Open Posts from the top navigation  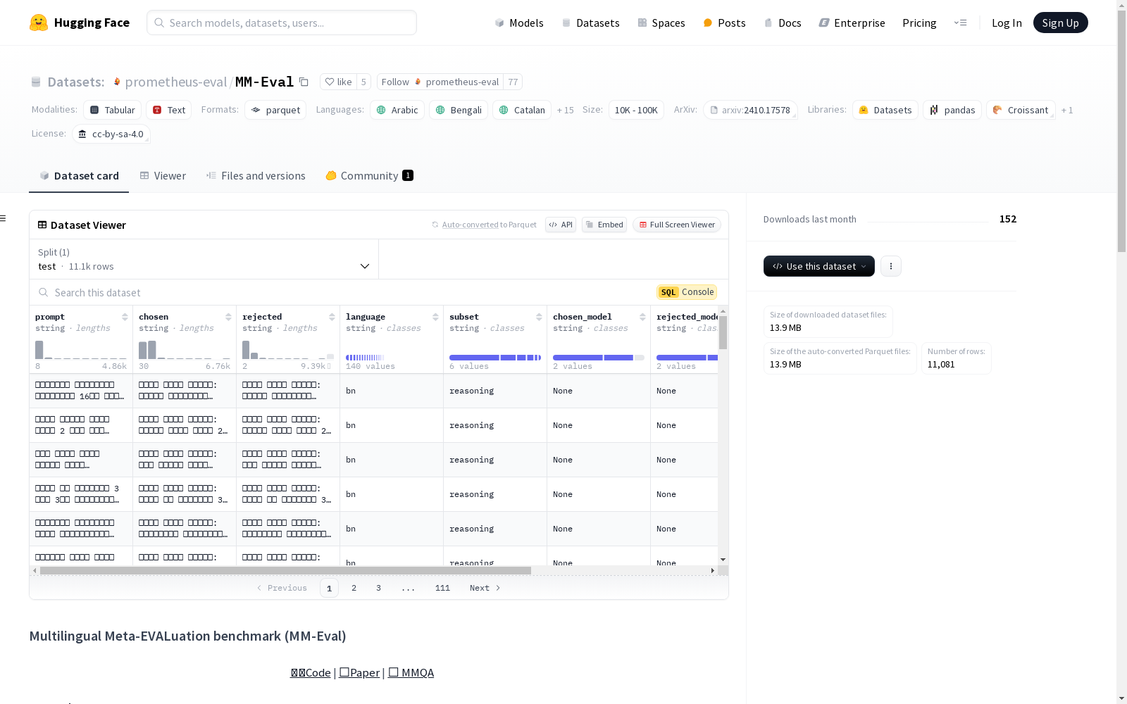click(724, 23)
